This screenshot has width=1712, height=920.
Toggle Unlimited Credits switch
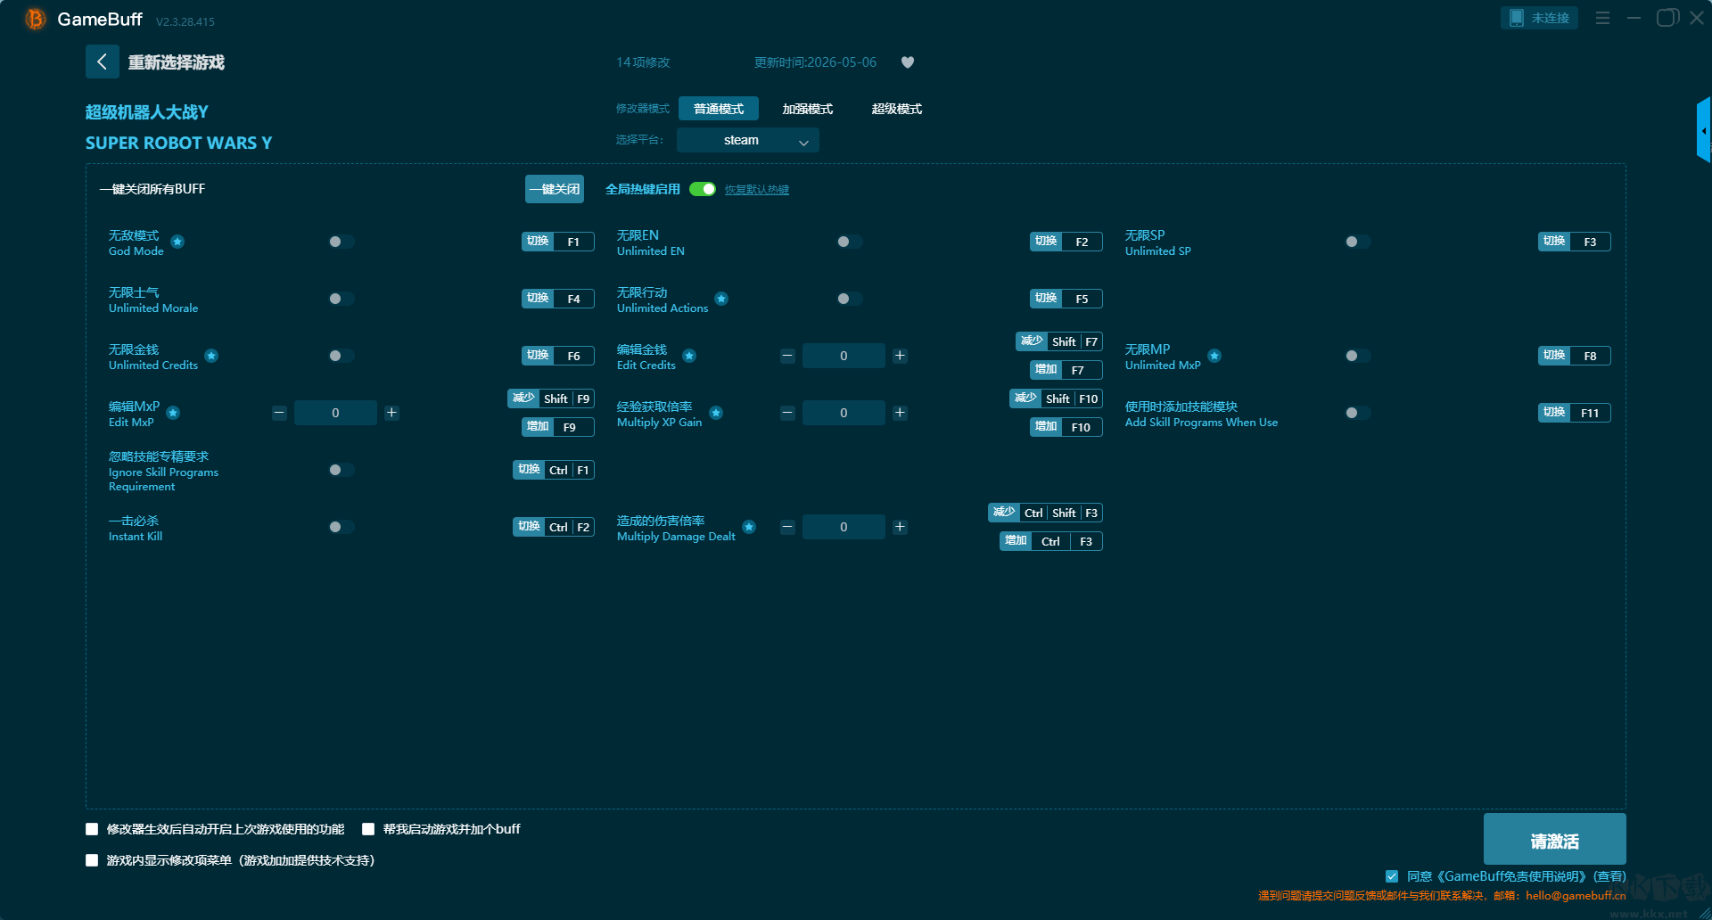[342, 356]
